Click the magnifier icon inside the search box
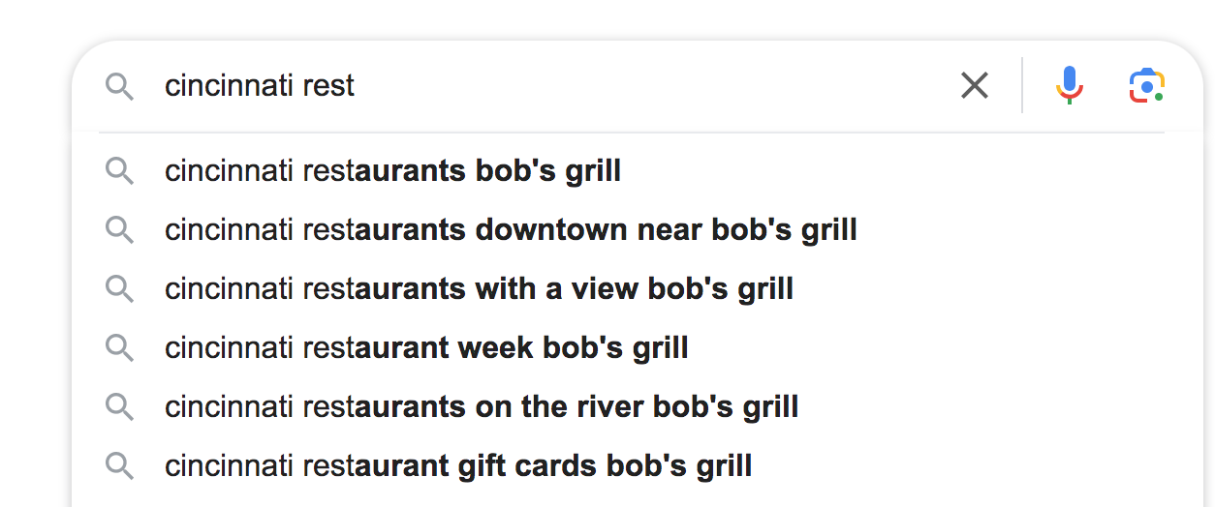This screenshot has height=507, width=1215. point(119,86)
